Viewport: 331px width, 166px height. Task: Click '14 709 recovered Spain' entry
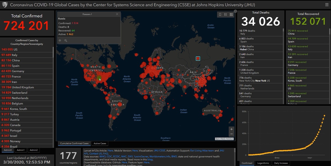308,40
